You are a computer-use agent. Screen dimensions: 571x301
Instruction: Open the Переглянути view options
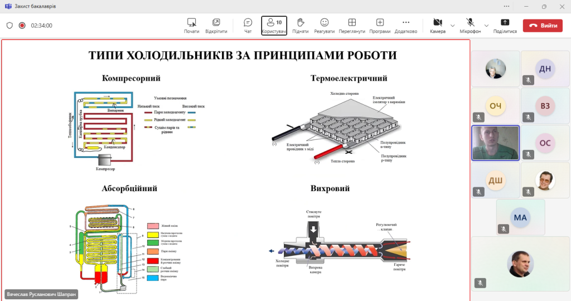pos(352,25)
